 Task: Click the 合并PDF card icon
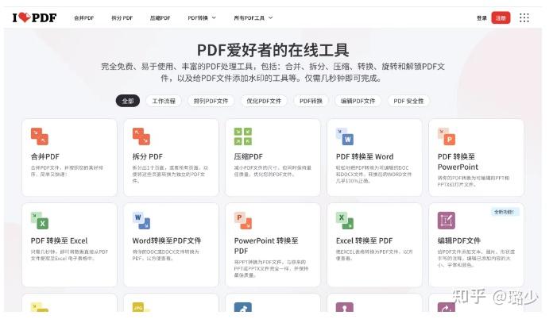pos(40,136)
